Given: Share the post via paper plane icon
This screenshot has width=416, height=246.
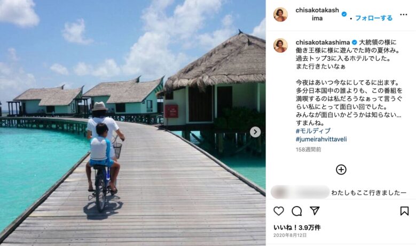Looking at the screenshot, I should pyautogui.click(x=315, y=210).
